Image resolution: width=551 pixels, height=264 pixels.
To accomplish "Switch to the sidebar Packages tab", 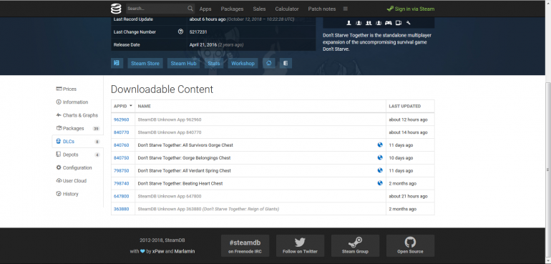I will coord(78,128).
